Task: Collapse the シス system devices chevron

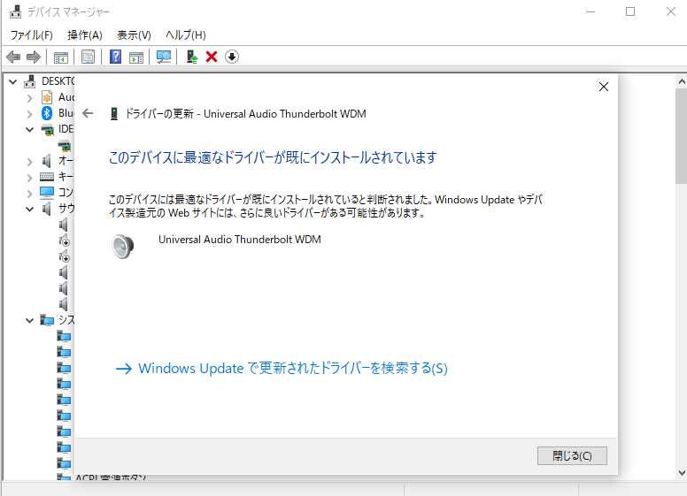Action: 29,321
